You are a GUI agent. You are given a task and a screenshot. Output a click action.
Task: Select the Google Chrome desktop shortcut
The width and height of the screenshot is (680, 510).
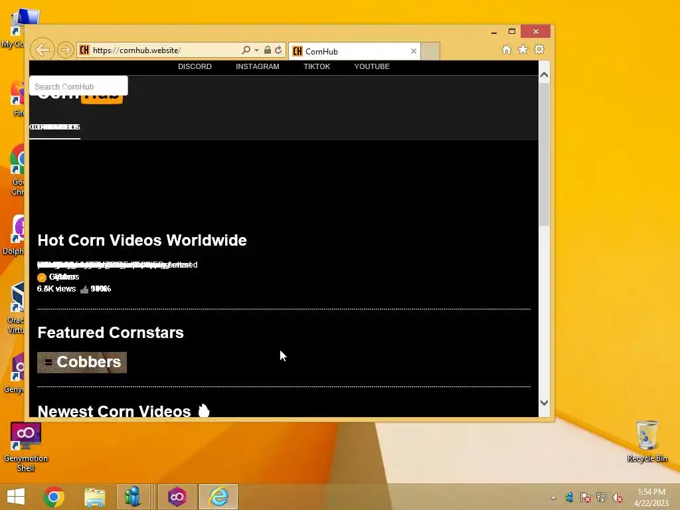coord(17,169)
